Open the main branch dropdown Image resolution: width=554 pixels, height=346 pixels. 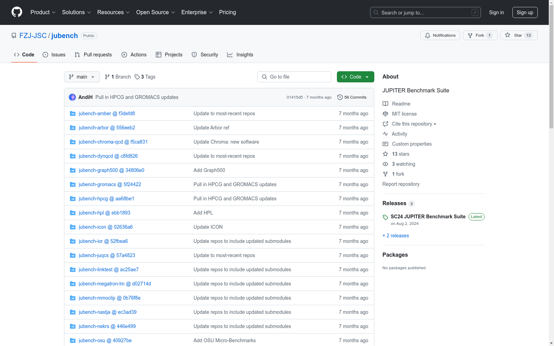82,77
